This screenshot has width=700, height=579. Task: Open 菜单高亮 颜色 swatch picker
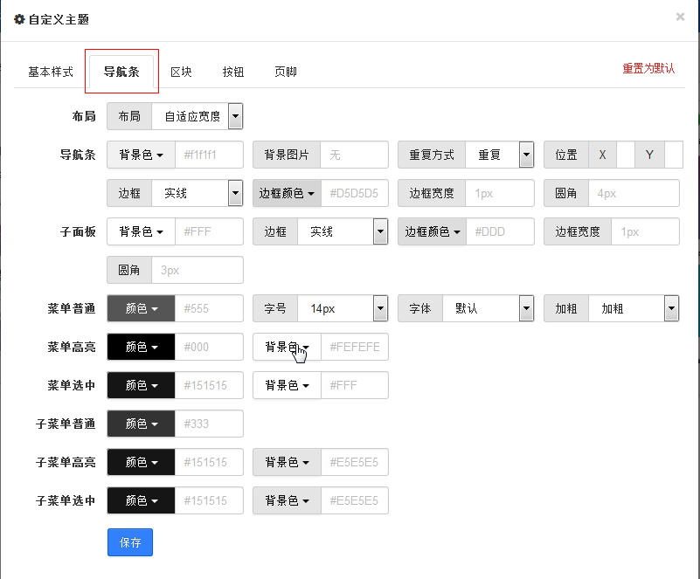[x=141, y=347]
